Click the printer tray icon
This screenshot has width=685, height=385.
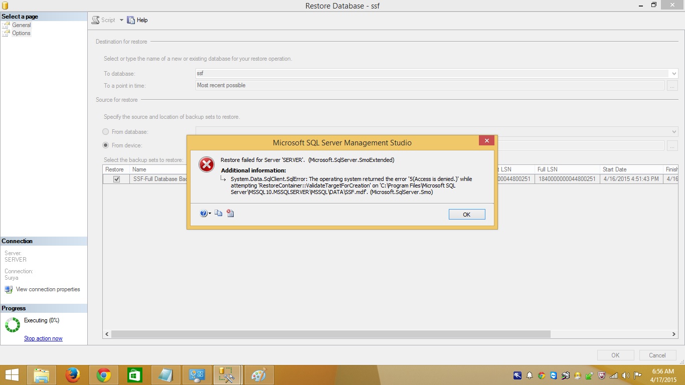coord(566,375)
